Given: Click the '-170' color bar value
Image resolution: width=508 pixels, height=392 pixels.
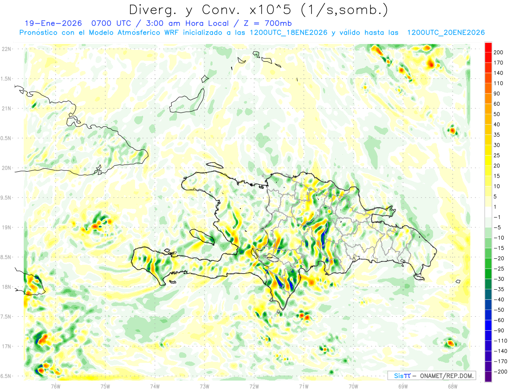Looking at the screenshot, I should click(501, 361).
